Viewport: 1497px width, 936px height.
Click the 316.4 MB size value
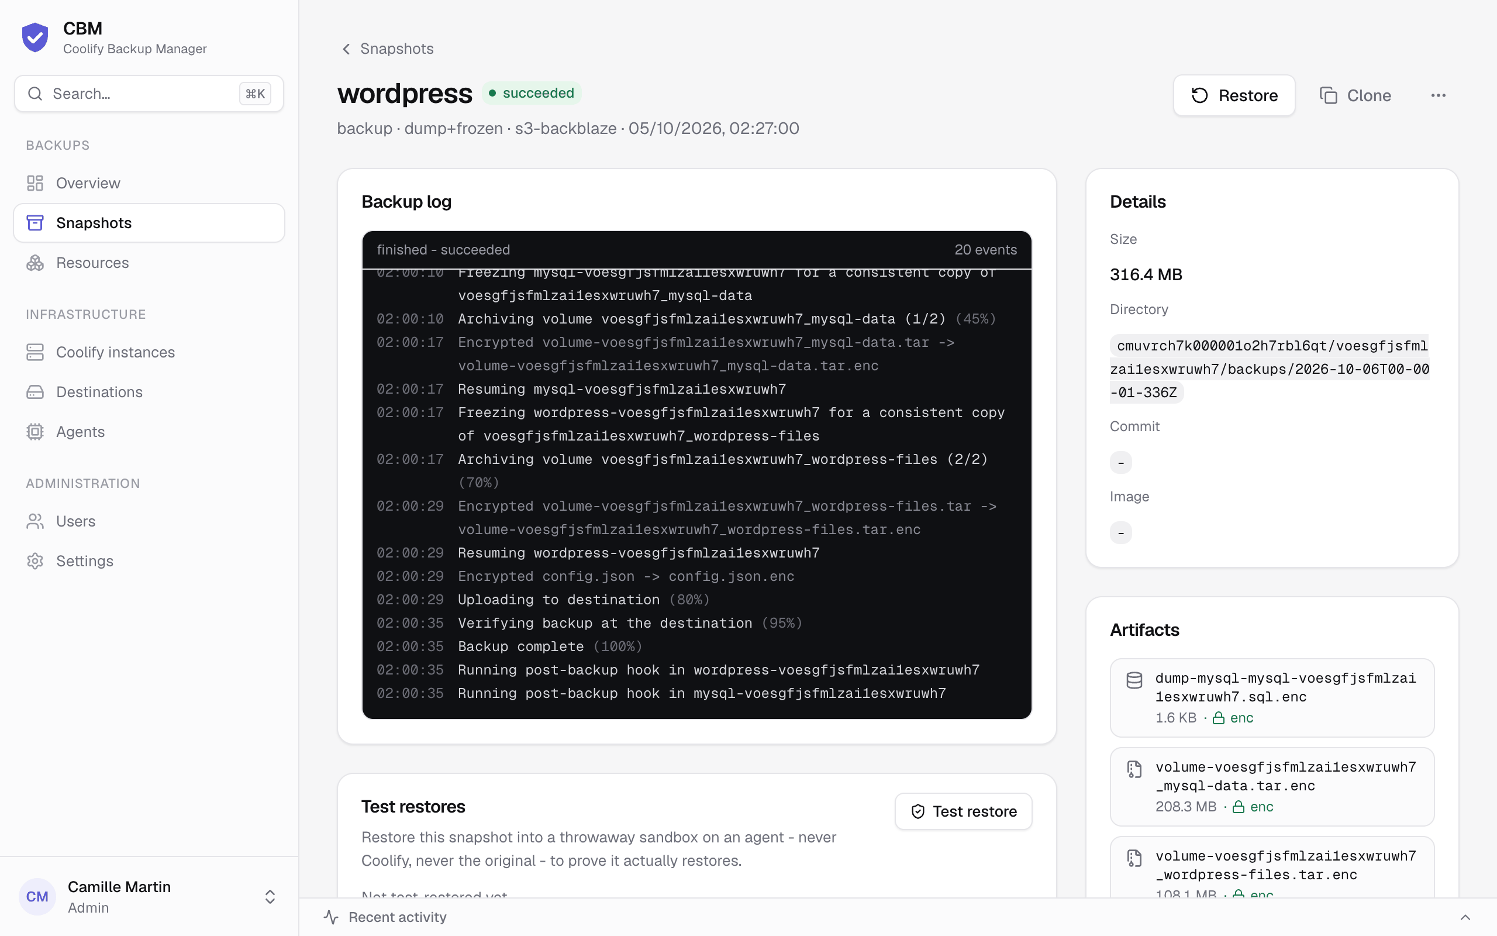tap(1146, 274)
